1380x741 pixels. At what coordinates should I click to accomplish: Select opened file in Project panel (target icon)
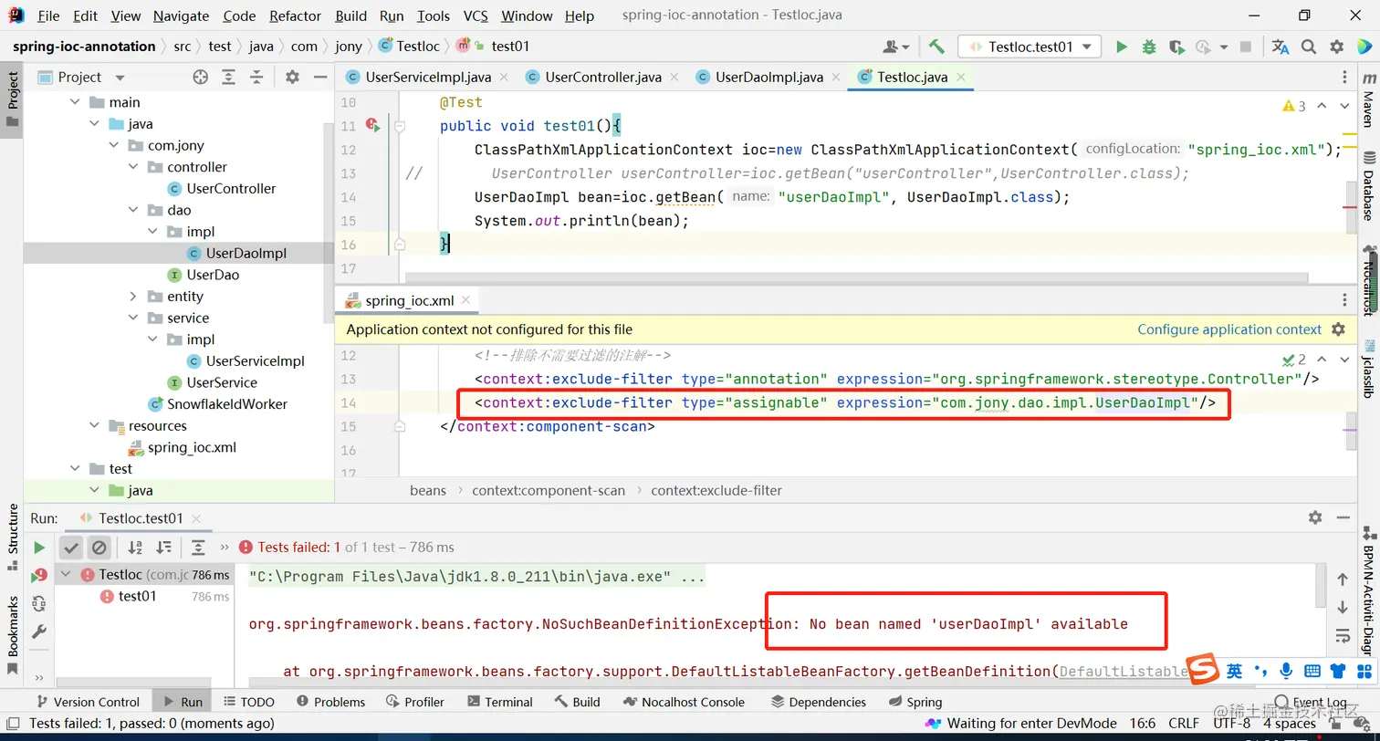(x=201, y=78)
